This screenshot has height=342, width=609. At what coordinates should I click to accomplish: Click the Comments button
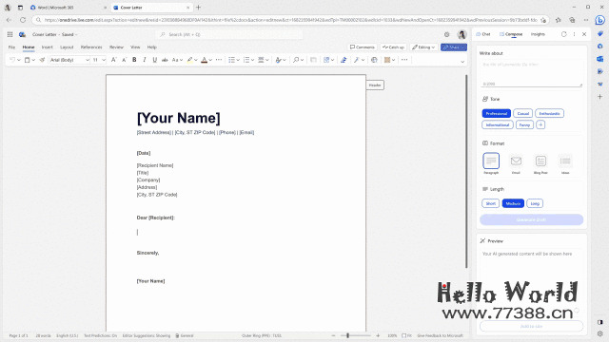coord(363,47)
